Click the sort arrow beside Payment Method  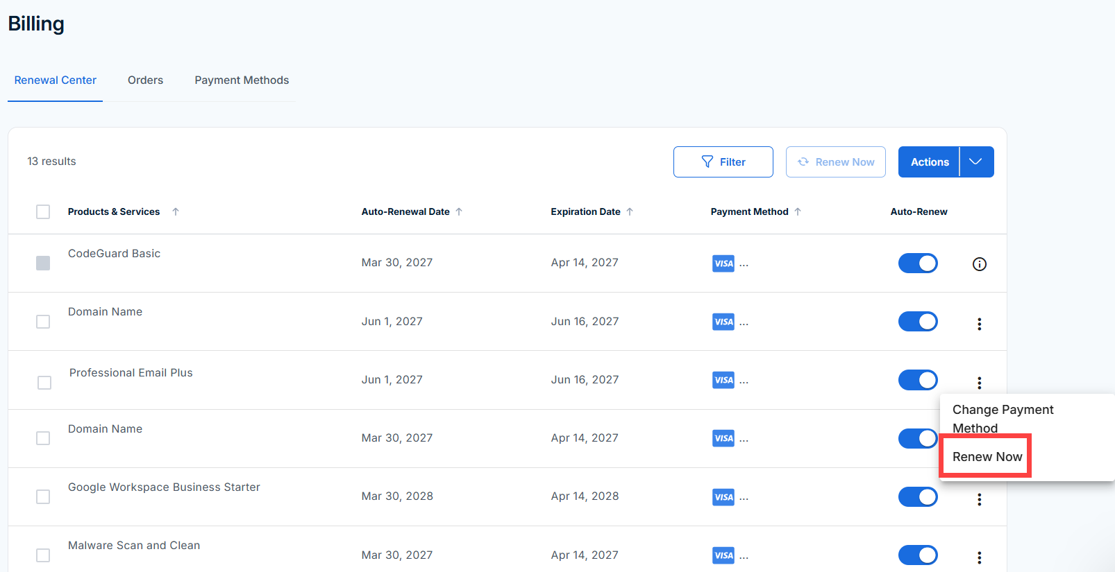pyautogui.click(x=798, y=211)
